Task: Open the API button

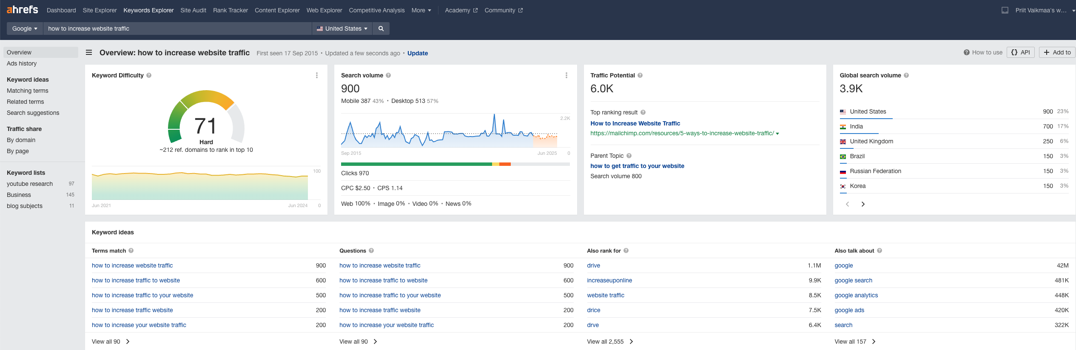Action: point(1021,52)
